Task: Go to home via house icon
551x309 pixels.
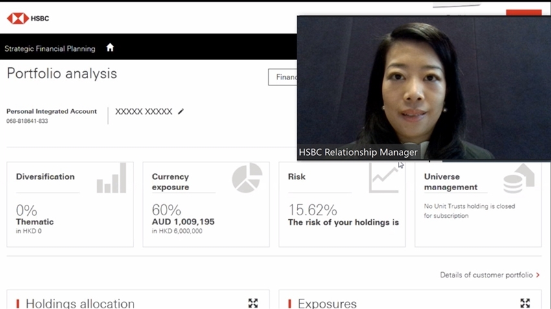Action: pyautogui.click(x=110, y=48)
